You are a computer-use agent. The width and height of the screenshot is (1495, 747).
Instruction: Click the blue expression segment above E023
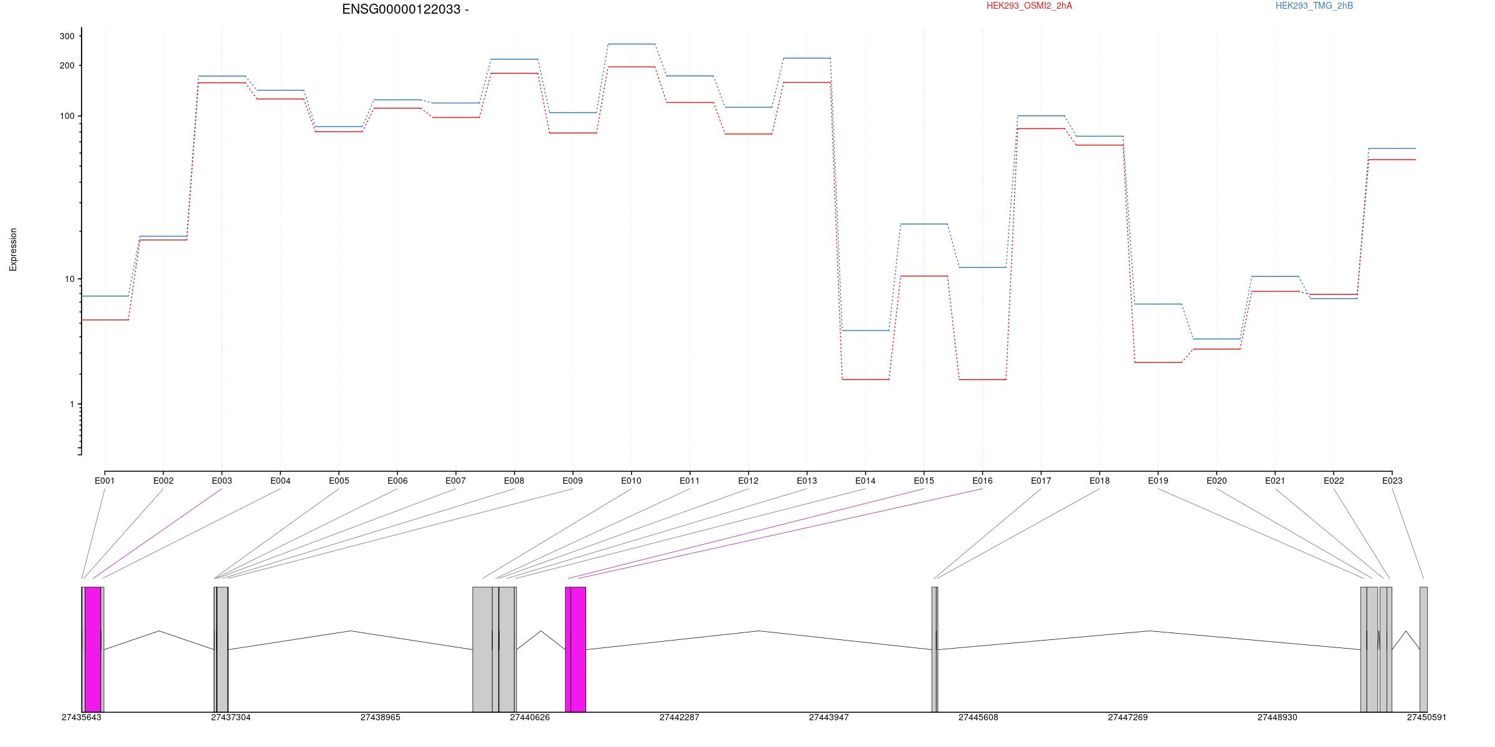click(1392, 148)
